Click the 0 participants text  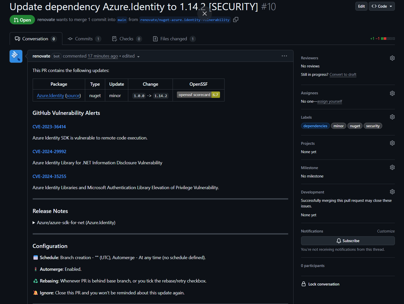(313, 266)
